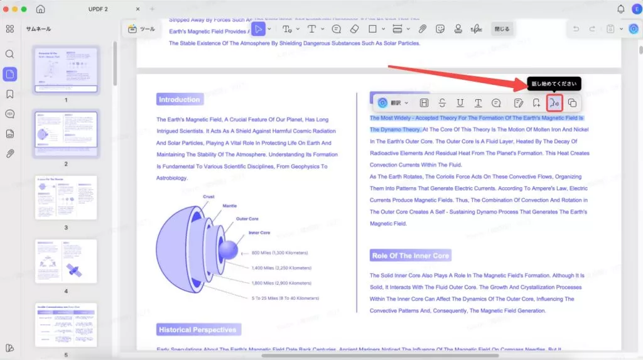Click the Inner Core diagram label
643x360 pixels.
[x=259, y=232]
